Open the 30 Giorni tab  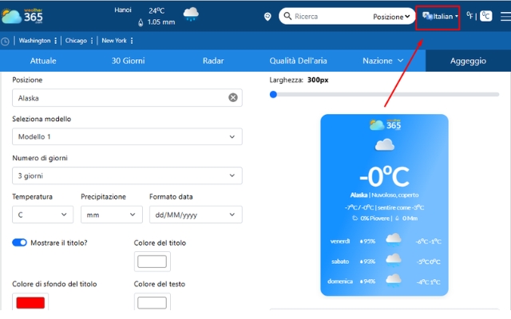[128, 61]
